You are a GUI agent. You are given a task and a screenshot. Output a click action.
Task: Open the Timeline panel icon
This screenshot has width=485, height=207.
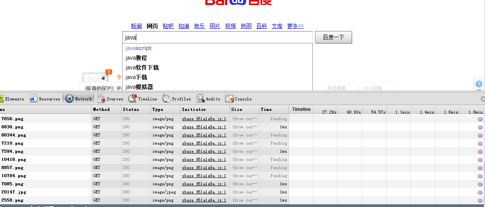click(x=133, y=98)
